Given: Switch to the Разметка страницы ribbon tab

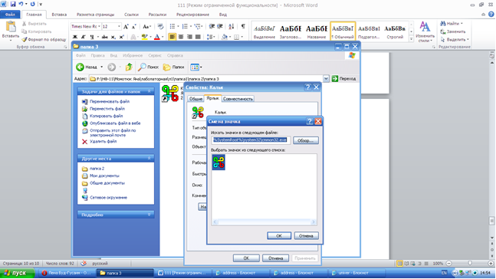Looking at the screenshot, I should [95, 15].
